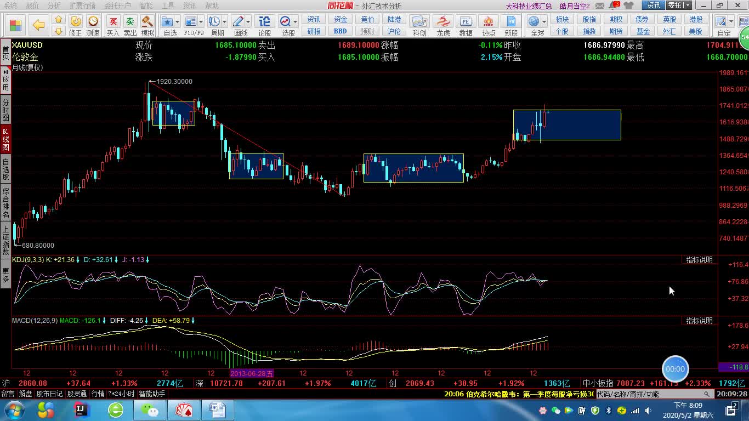Screen dimensions: 749x421
Task: Open the 测速 speed test tool
Action: tap(93, 25)
